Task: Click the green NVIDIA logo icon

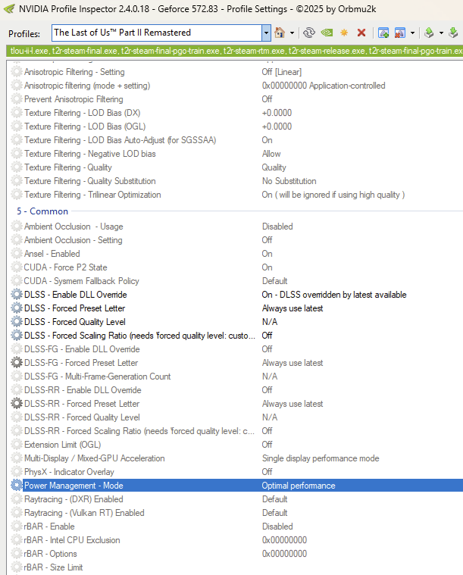Action: coord(327,33)
